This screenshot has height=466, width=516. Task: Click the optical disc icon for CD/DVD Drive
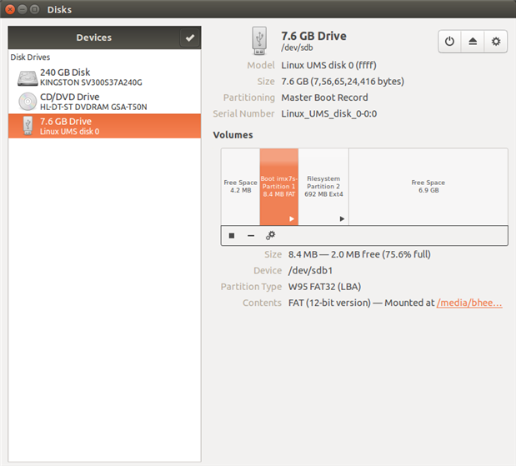point(28,102)
